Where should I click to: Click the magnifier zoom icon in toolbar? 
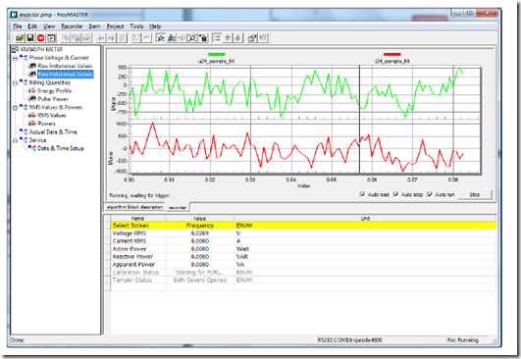point(192,38)
